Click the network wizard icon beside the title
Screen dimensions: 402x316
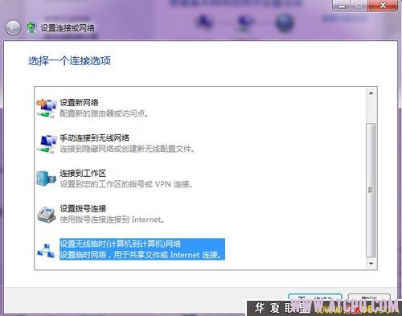click(31, 27)
